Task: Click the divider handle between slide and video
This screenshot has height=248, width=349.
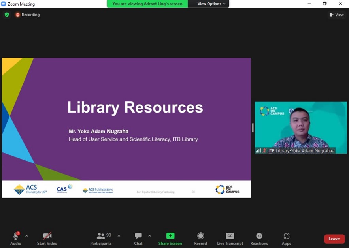Action: coord(253,128)
